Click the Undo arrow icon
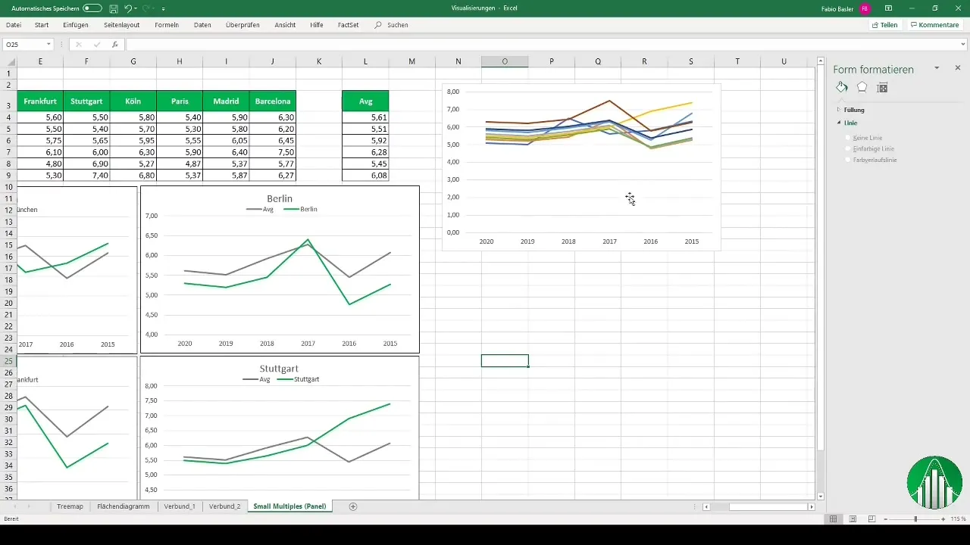Screen dimensions: 970x545 click(127, 8)
